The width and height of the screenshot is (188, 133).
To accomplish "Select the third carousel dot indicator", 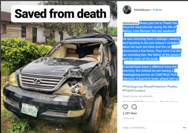I will pyautogui.click(x=61, y=129).
